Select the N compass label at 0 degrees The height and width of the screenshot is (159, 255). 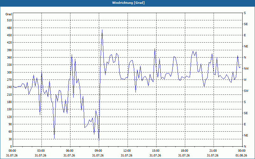click(245, 147)
